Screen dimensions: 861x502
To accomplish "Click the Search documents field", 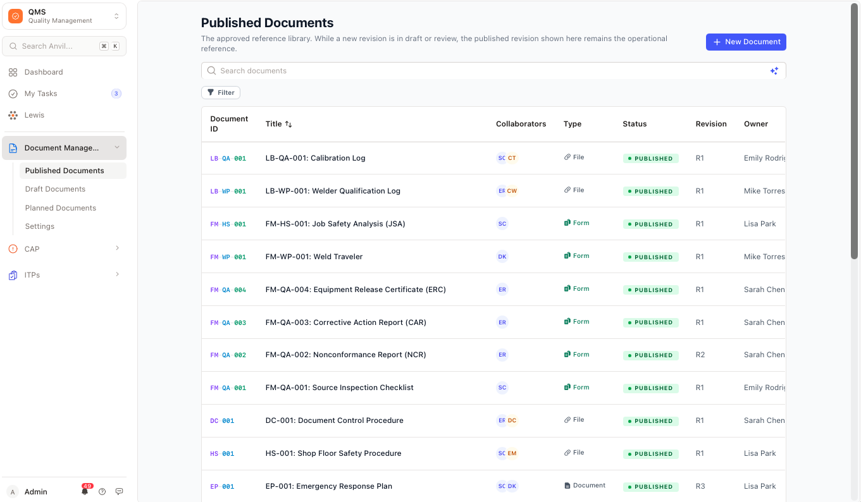I will pos(493,71).
